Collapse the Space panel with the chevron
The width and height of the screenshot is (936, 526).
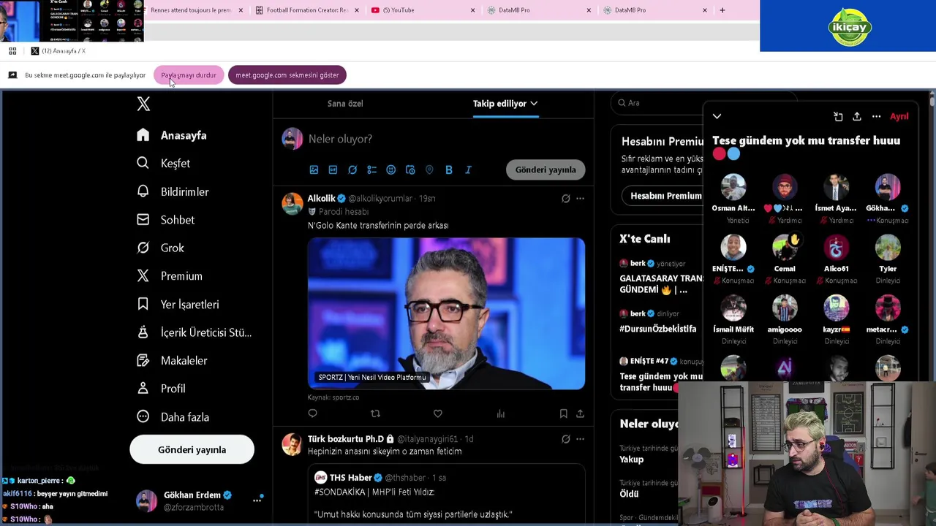point(717,116)
